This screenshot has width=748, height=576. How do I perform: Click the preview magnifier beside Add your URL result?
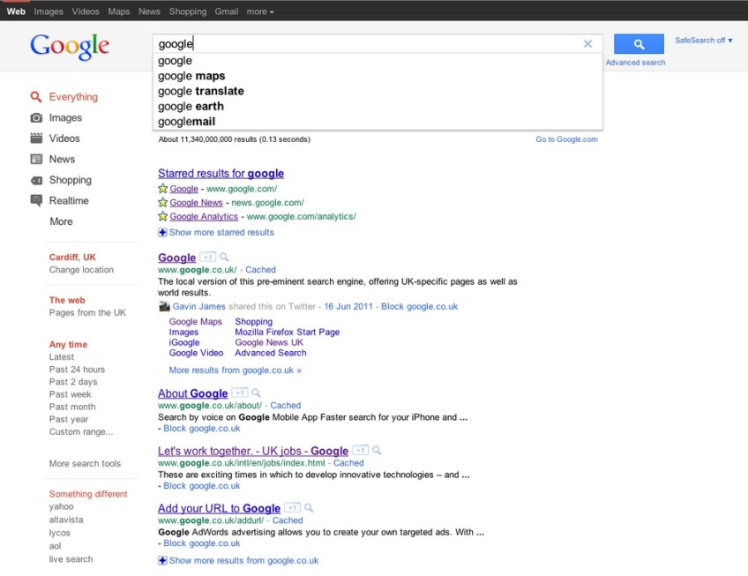pos(309,508)
